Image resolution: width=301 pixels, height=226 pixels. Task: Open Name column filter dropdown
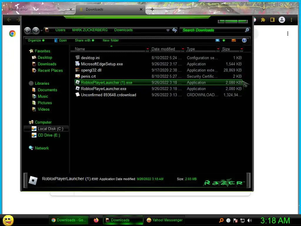pos(148,49)
